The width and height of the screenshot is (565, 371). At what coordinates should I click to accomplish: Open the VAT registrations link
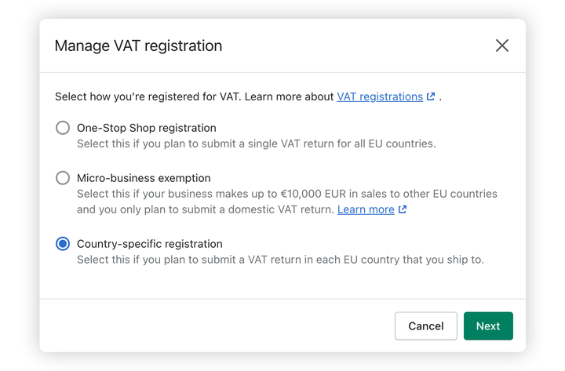(x=380, y=96)
